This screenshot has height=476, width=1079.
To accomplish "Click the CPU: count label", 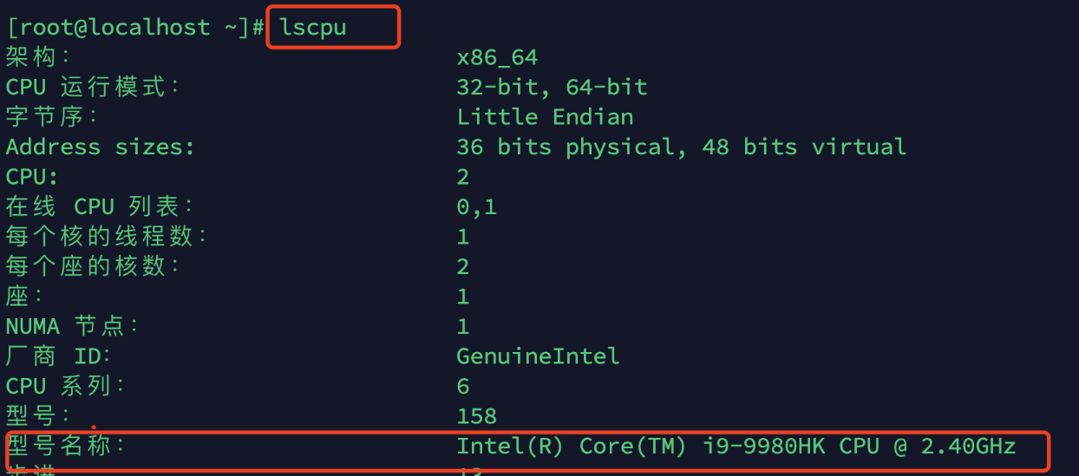I will point(32,177).
